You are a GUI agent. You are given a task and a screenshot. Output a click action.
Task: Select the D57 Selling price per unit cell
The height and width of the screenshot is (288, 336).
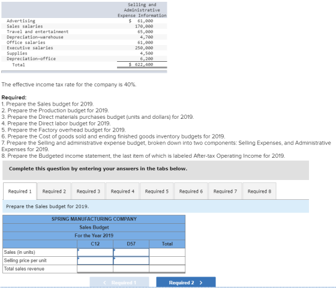point(131,260)
